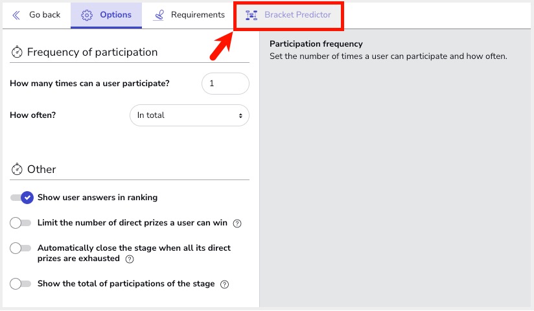Open help icon for direct prizes limit
This screenshot has width=534, height=311.
pos(237,224)
